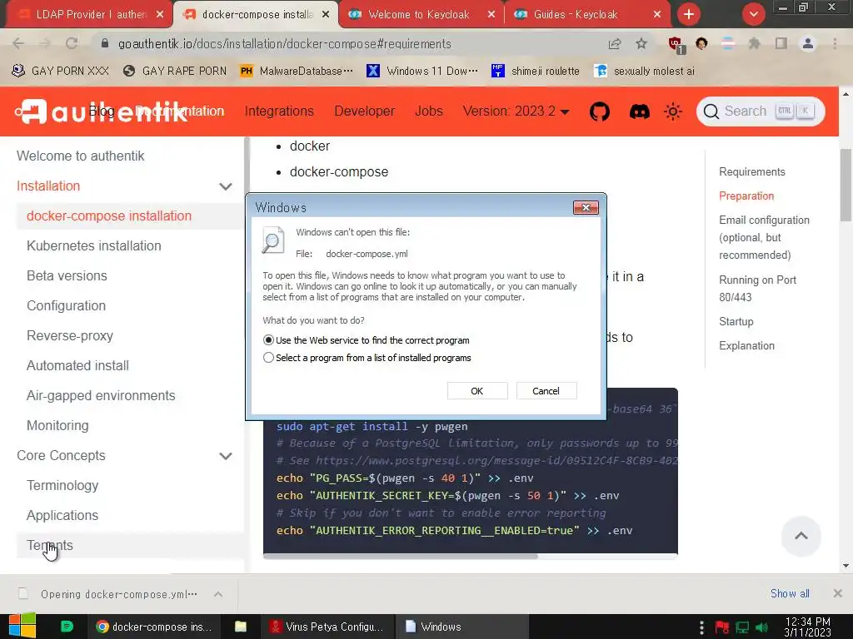Open Air-gapped environments sidebar link
The image size is (853, 639).
coord(101,395)
